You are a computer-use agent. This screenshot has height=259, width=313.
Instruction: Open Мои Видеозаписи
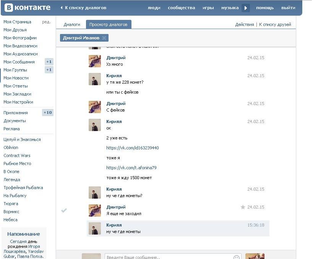[x=20, y=46]
